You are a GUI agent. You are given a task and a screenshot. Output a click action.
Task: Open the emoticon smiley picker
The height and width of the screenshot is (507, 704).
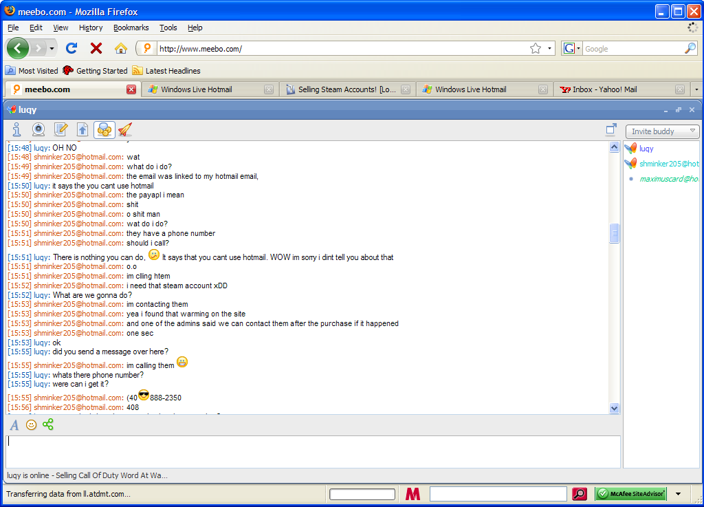31,425
